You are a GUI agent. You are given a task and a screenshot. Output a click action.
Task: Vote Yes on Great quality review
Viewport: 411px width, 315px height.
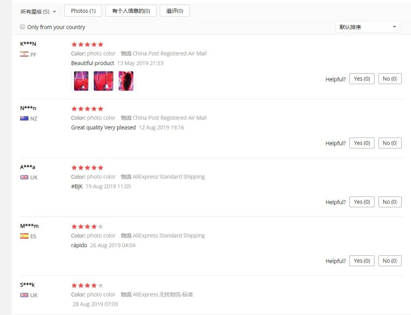coord(362,143)
